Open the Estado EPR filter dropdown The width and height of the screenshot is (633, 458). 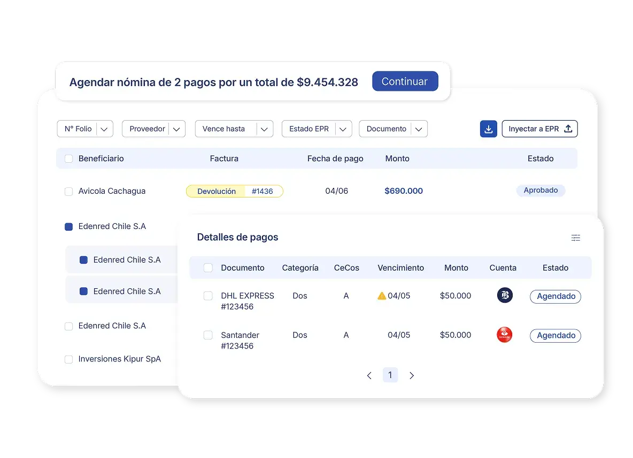[x=317, y=129]
